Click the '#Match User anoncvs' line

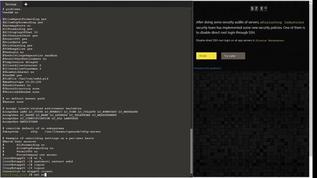19,142
